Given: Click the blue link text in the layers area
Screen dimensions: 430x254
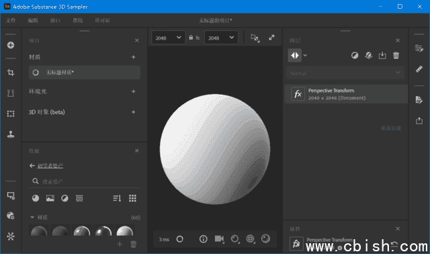Looking at the screenshot, I should [391, 128].
